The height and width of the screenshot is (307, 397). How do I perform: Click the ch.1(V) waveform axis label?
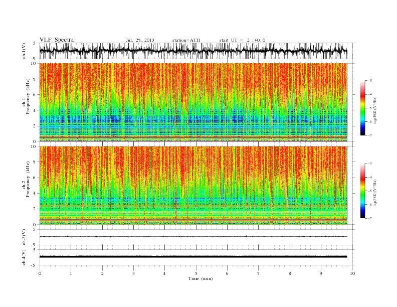[x=24, y=51]
